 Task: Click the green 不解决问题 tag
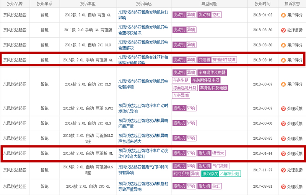pos(230,174)
